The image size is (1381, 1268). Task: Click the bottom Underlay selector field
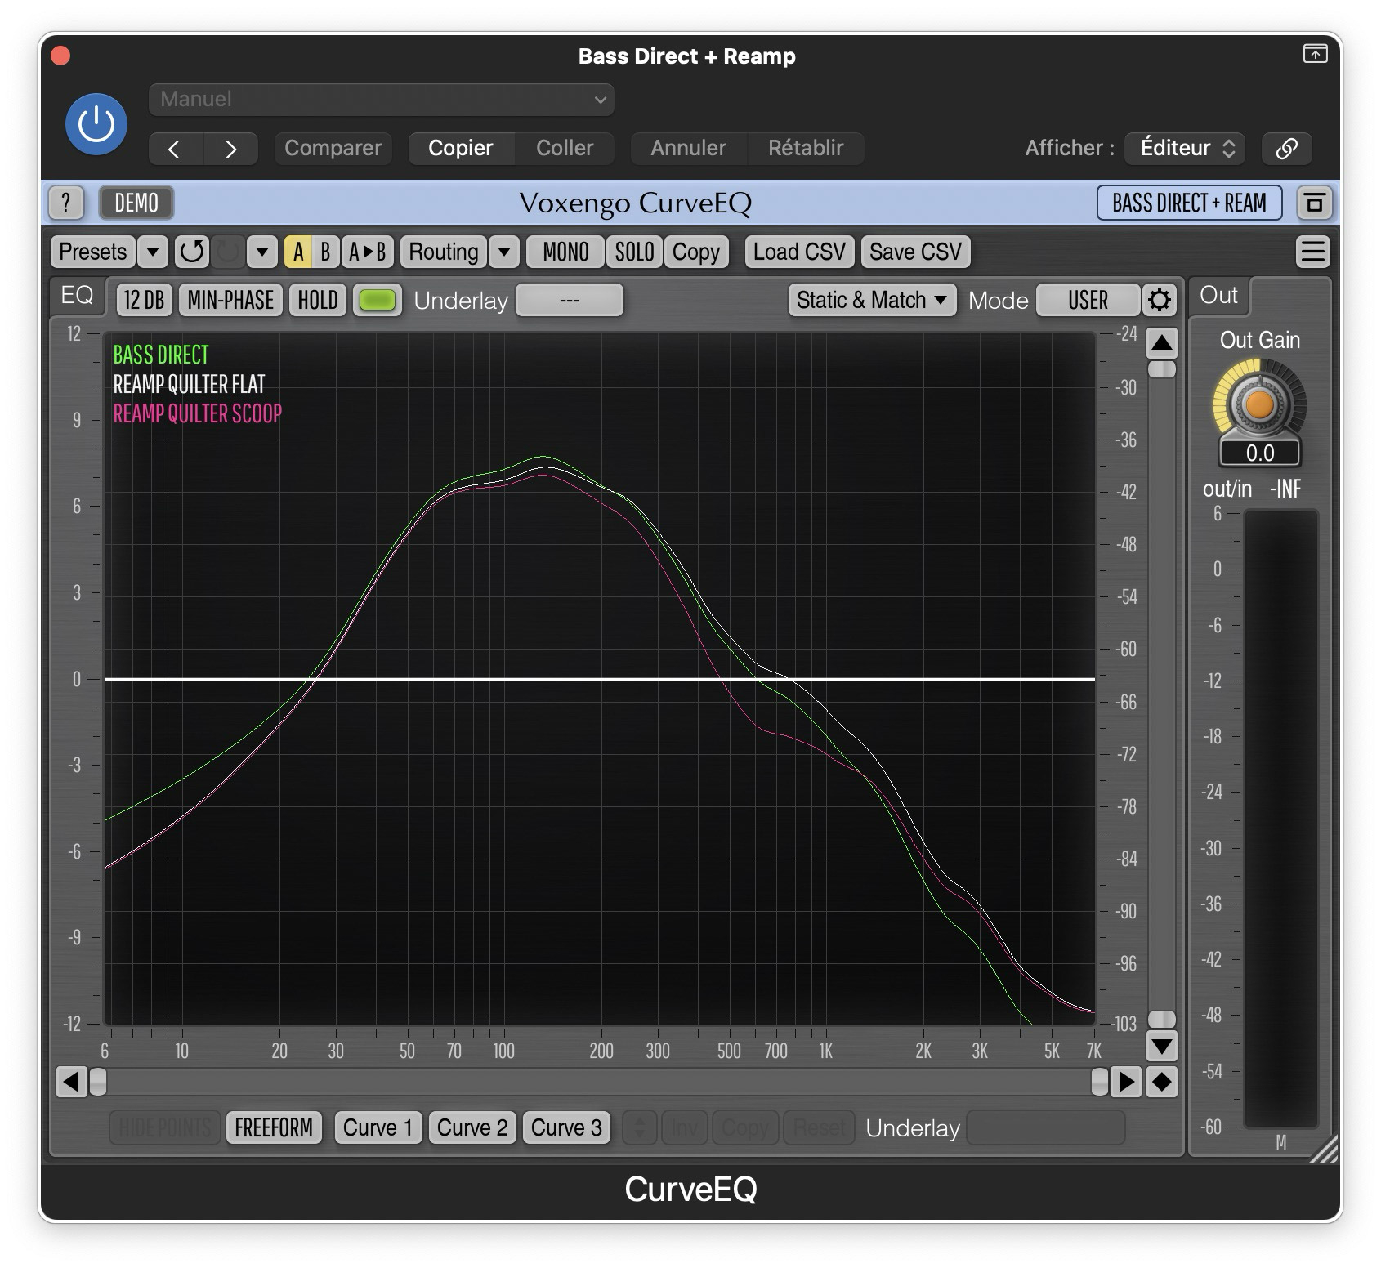pos(1046,1127)
